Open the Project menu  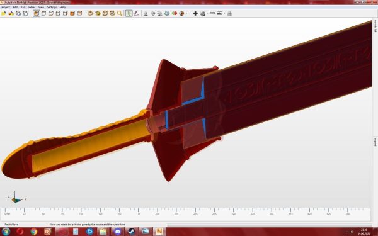coord(6,7)
